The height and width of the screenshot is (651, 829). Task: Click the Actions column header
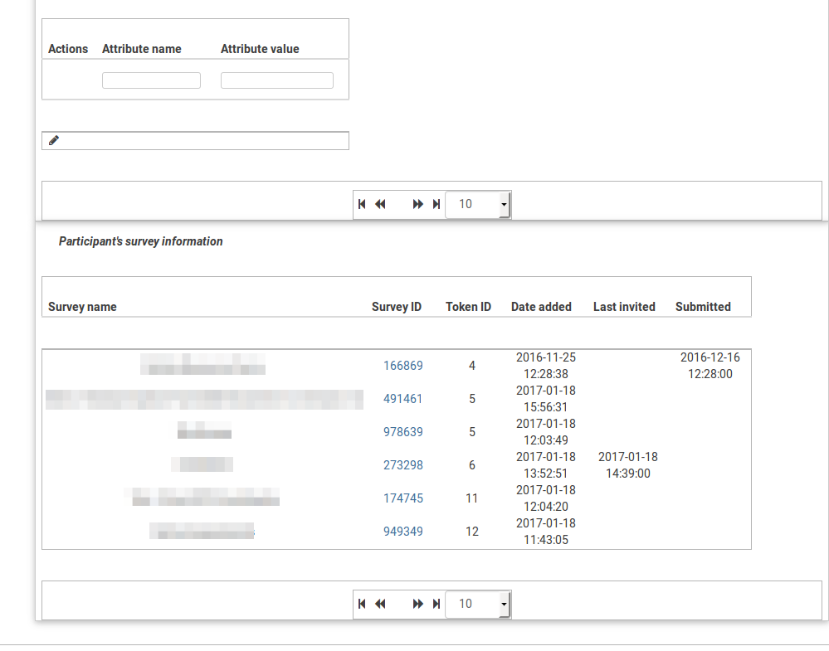(68, 49)
